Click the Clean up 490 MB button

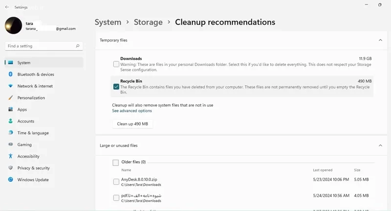point(132,124)
